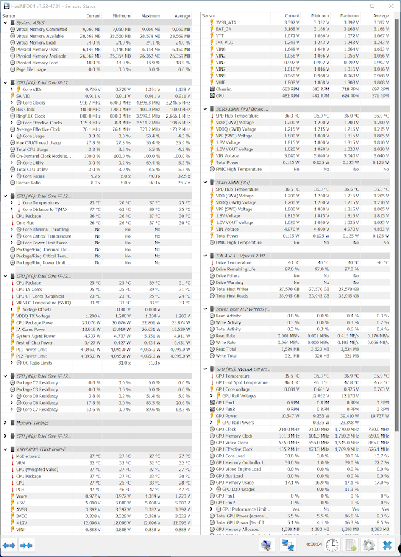Expand the GPU Rail Powers entry
The height and width of the screenshot is (557, 401).
[218, 423]
